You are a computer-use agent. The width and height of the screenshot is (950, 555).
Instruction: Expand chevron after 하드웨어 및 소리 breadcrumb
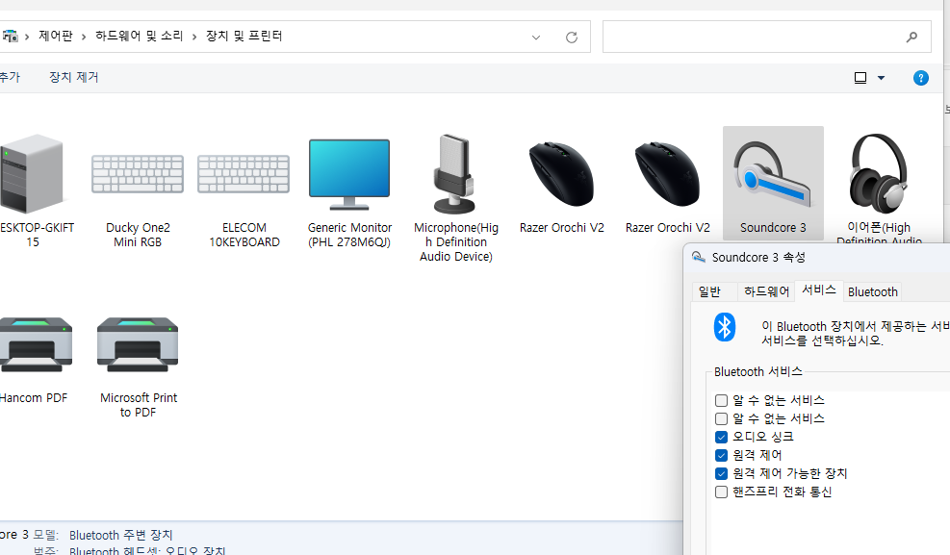point(194,37)
